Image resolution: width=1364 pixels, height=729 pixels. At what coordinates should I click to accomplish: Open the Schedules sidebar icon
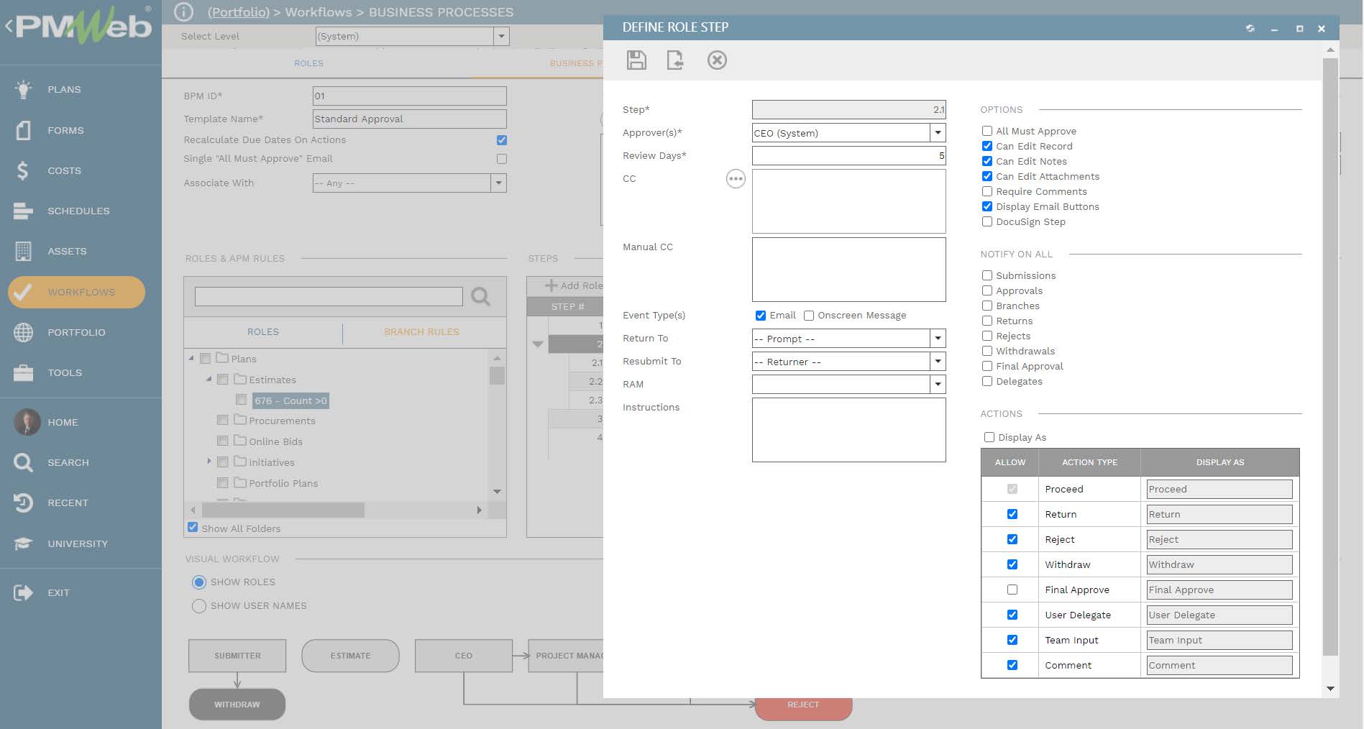point(23,211)
